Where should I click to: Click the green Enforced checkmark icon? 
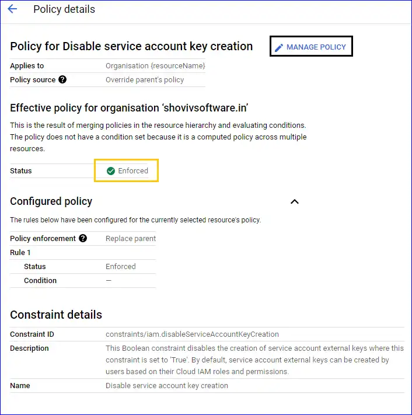pos(111,171)
